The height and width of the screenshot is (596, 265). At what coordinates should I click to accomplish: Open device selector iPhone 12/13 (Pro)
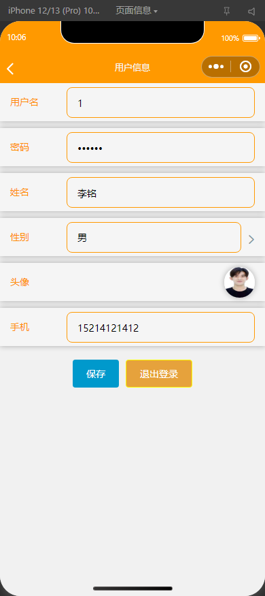pos(54,11)
